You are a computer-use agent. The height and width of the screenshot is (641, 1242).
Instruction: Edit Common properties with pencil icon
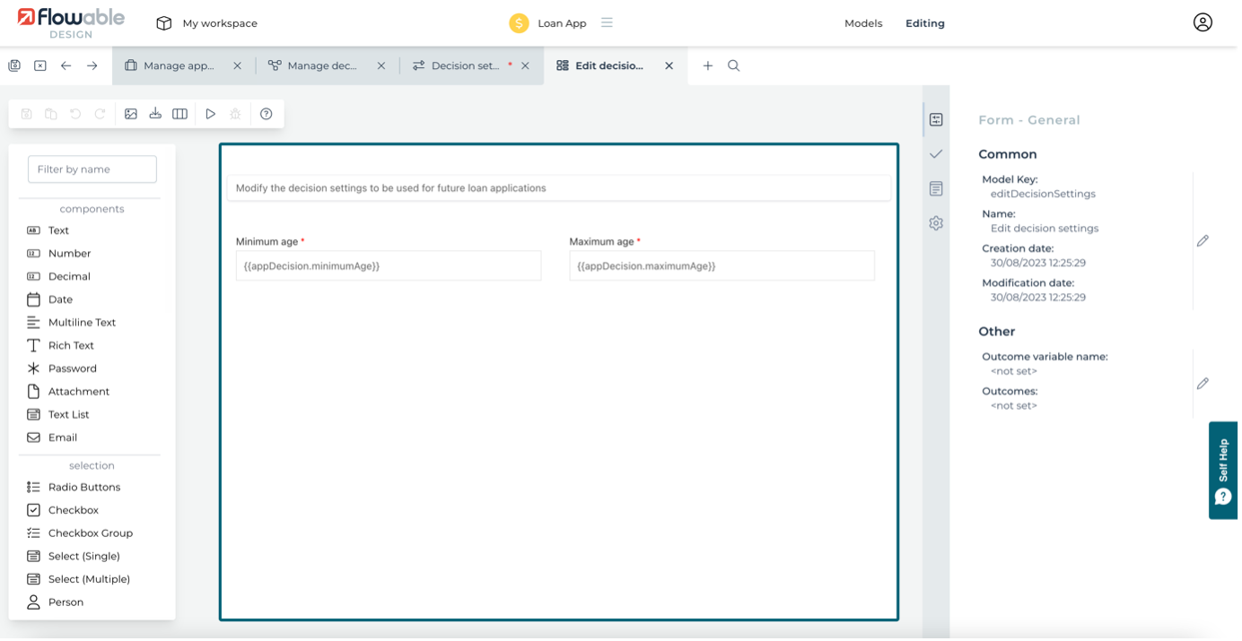point(1203,240)
